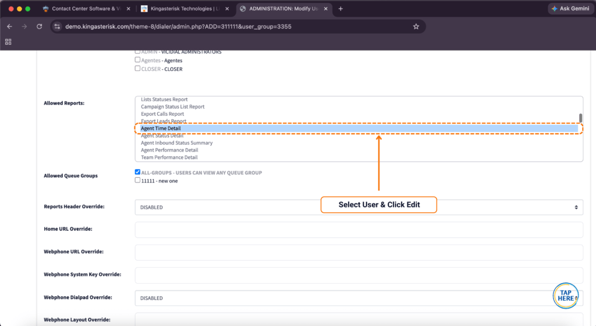Click the address bar URL
The image size is (596, 326).
[x=178, y=27]
